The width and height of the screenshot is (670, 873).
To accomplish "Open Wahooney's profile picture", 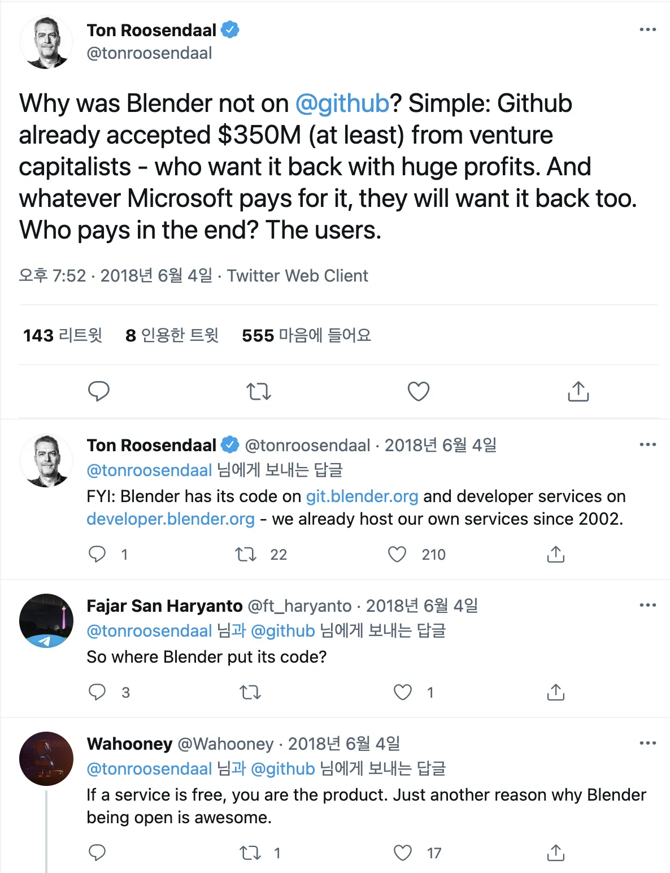I will point(46,759).
